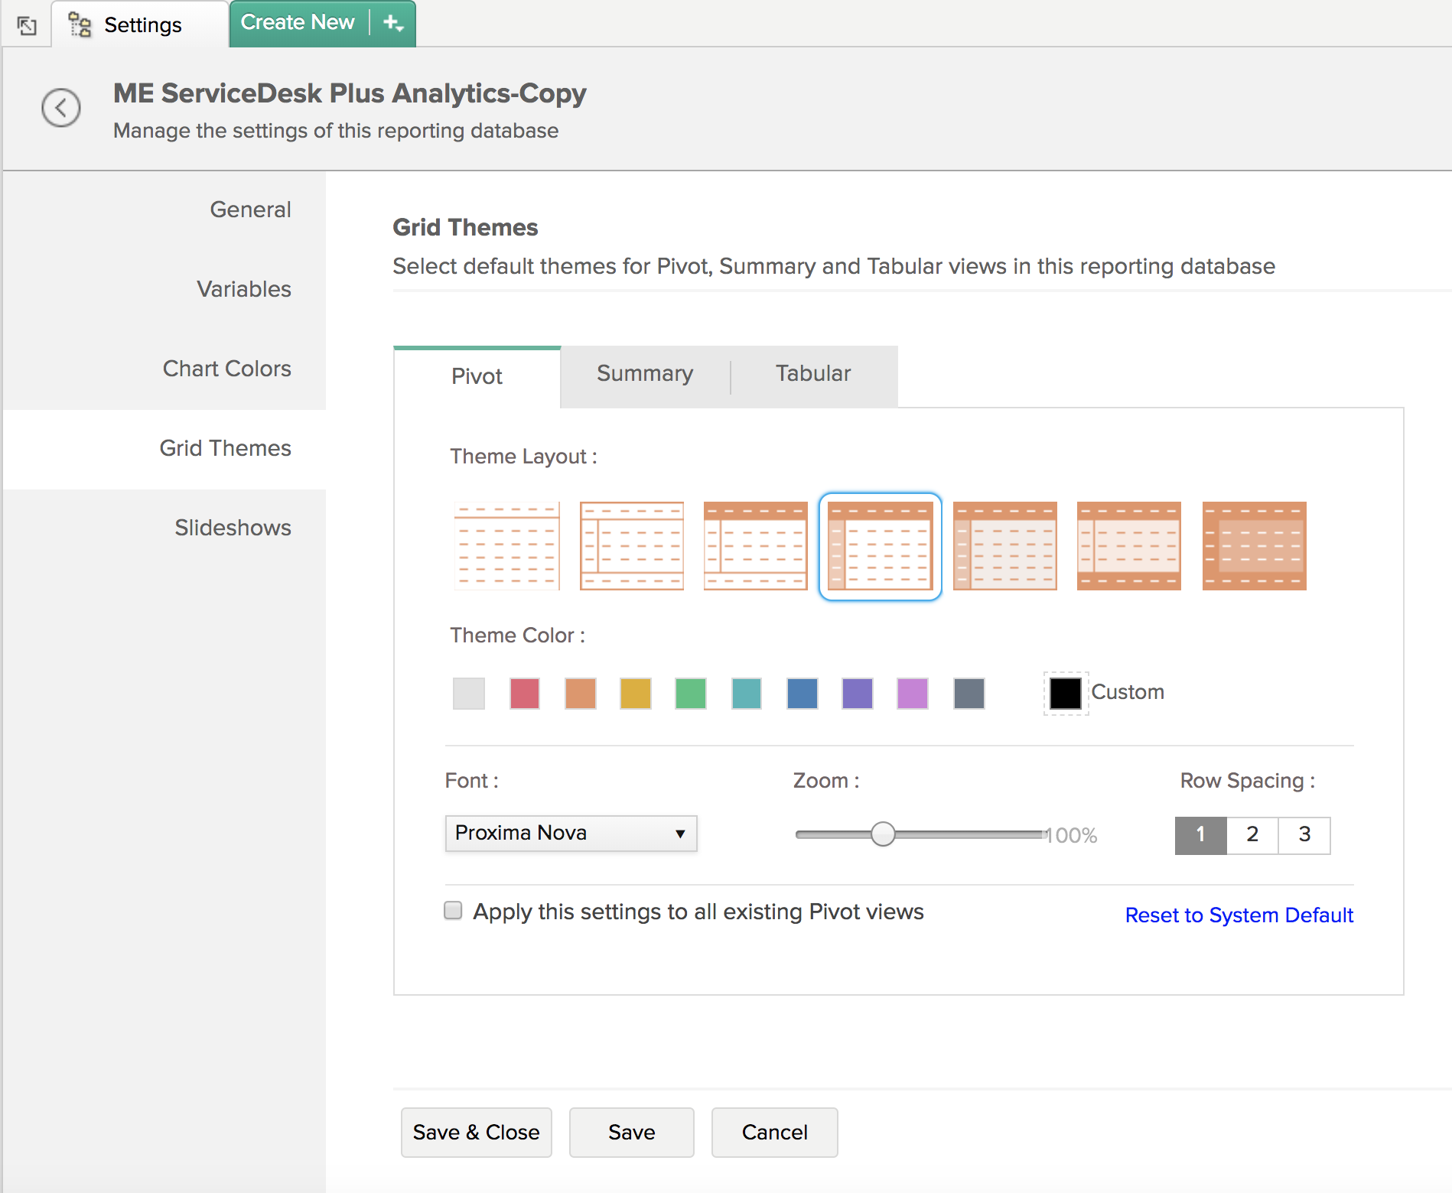Choose the fifth shaded theme layout
The image size is (1452, 1193).
pyautogui.click(x=1005, y=546)
